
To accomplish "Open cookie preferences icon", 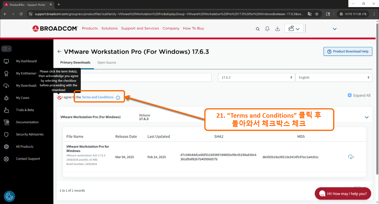I will [9, 196].
